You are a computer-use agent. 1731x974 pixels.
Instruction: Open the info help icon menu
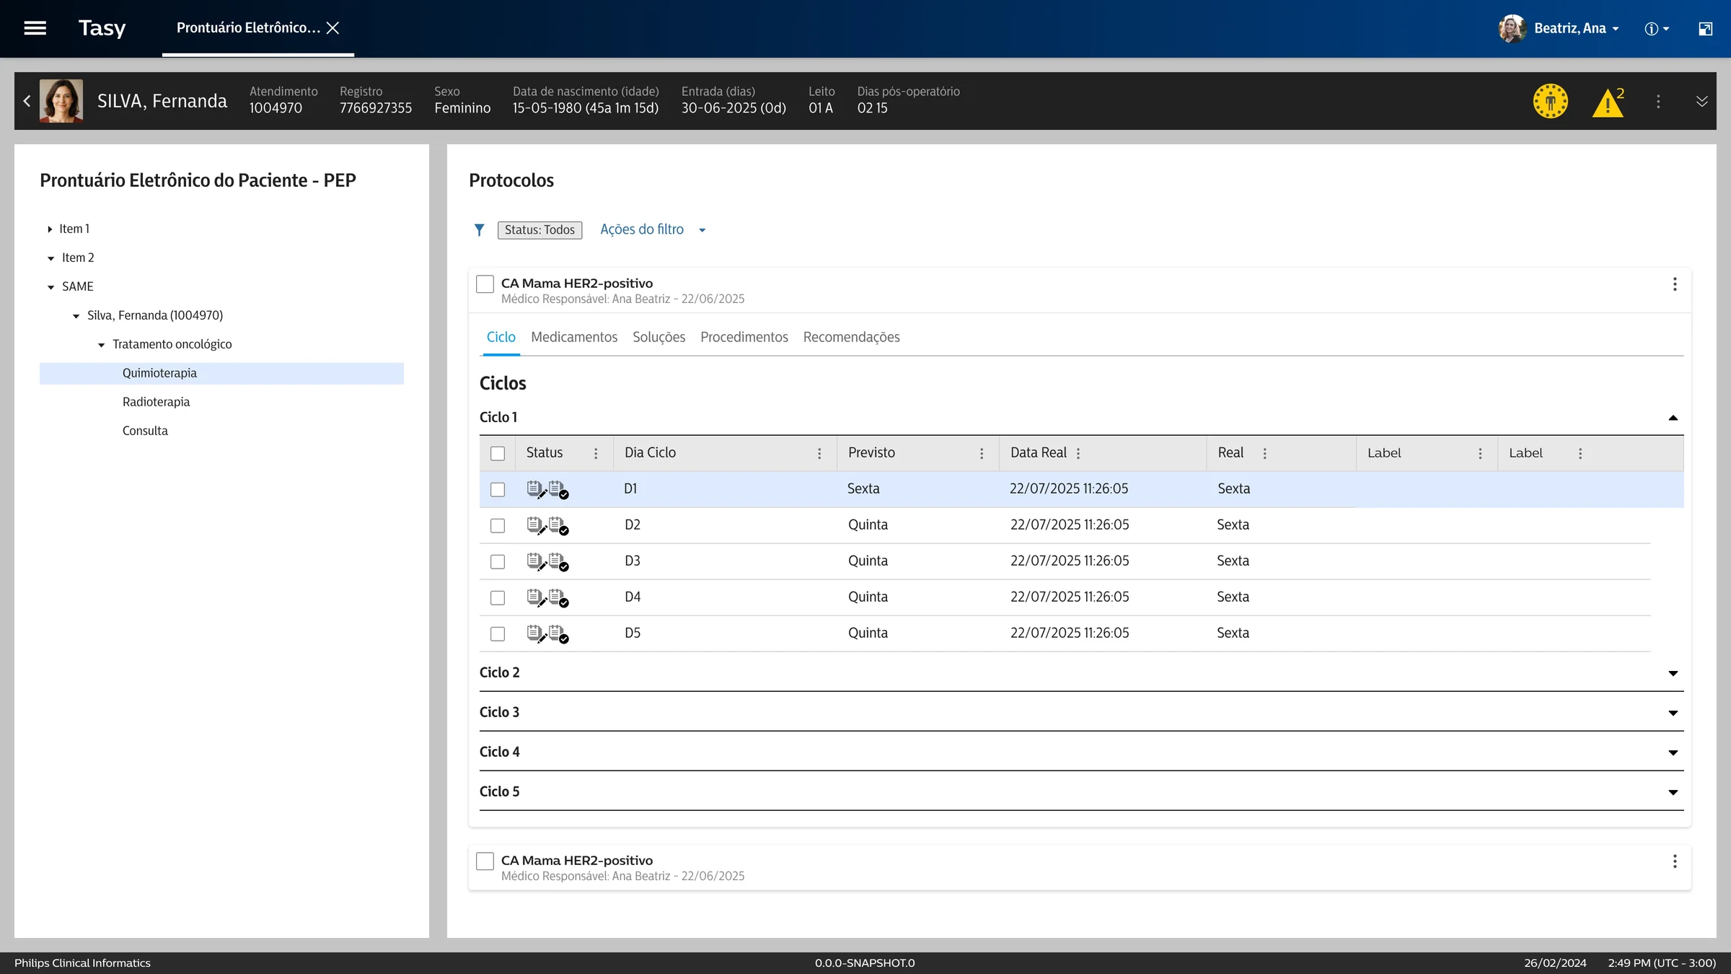point(1657,29)
